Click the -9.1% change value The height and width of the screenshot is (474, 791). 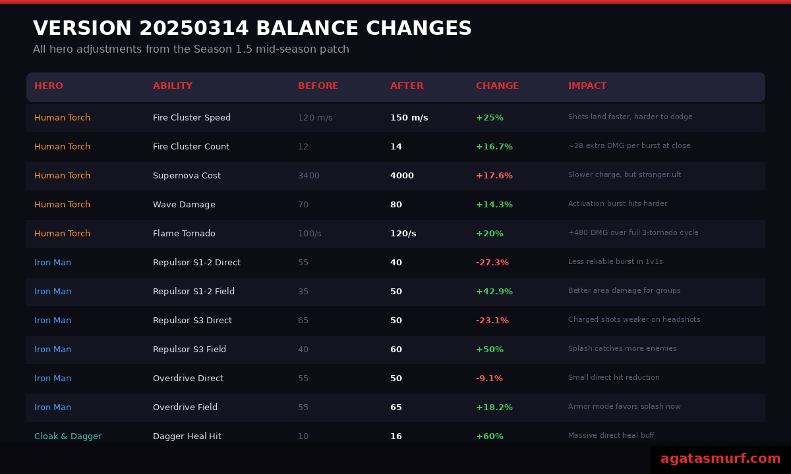click(489, 379)
